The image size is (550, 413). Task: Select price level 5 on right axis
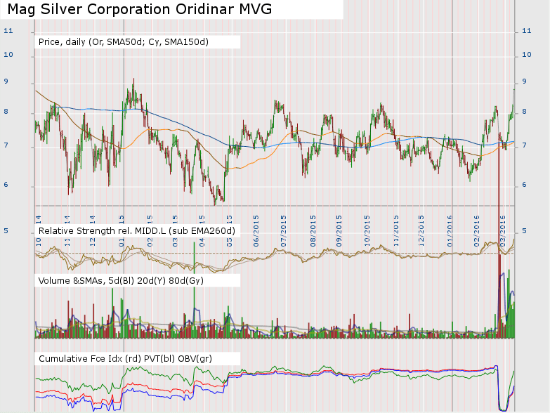coord(525,231)
